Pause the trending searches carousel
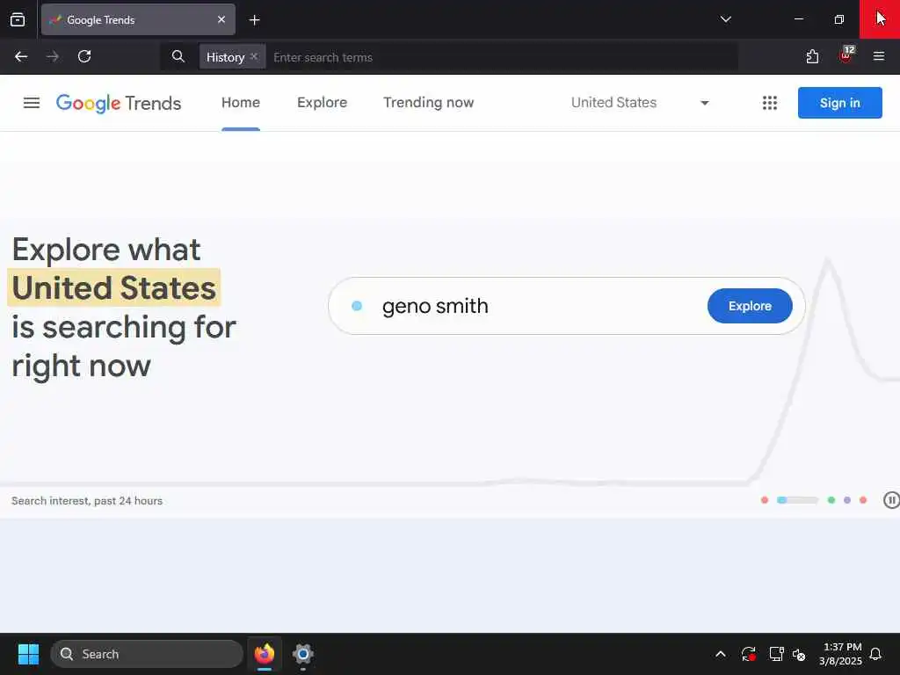The height and width of the screenshot is (675, 900). 891,500
